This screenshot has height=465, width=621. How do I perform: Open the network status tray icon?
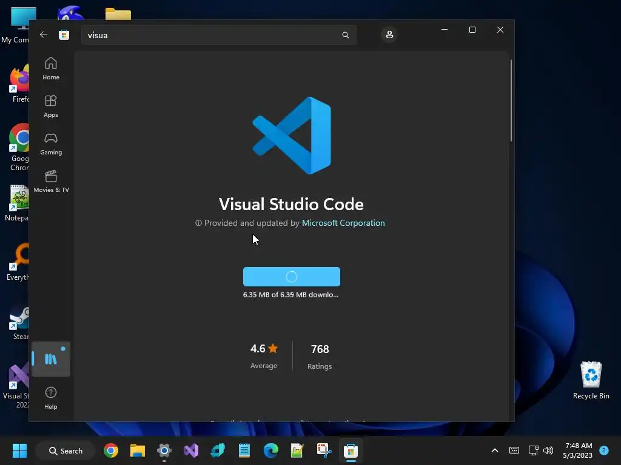click(x=533, y=450)
